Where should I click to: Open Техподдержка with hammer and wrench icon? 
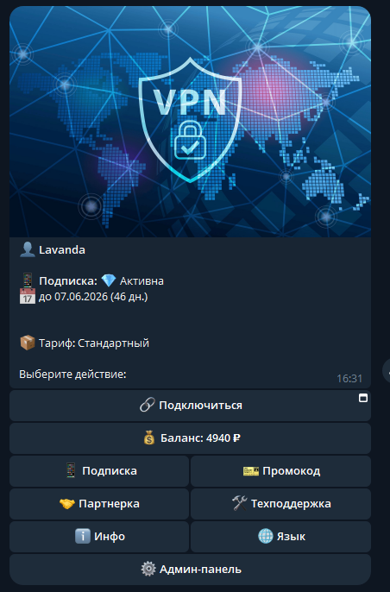point(281,504)
